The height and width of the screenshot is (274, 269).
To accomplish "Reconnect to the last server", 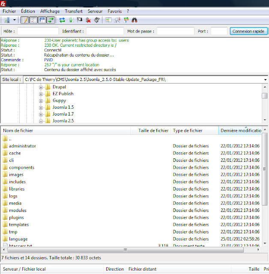I will (97, 20).
